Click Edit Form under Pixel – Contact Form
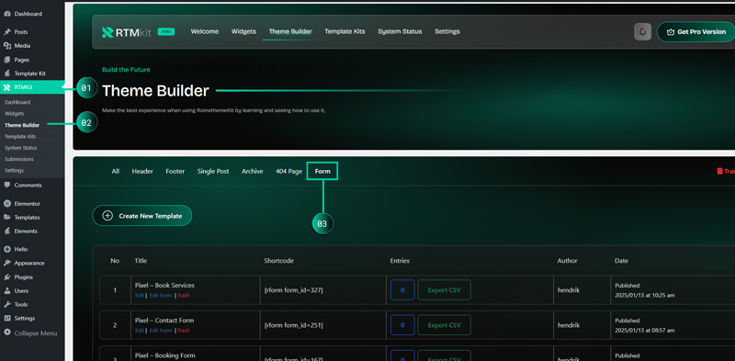 tap(161, 331)
